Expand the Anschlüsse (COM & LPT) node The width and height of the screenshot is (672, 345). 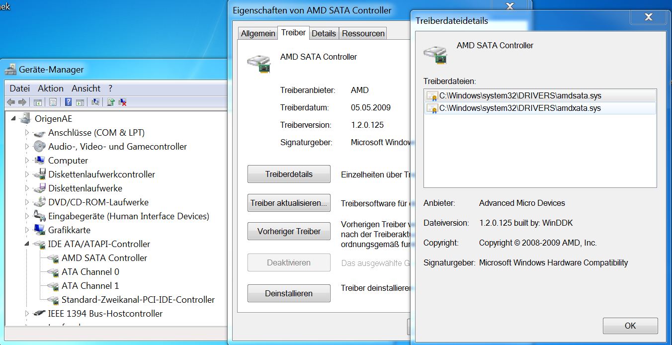point(27,133)
